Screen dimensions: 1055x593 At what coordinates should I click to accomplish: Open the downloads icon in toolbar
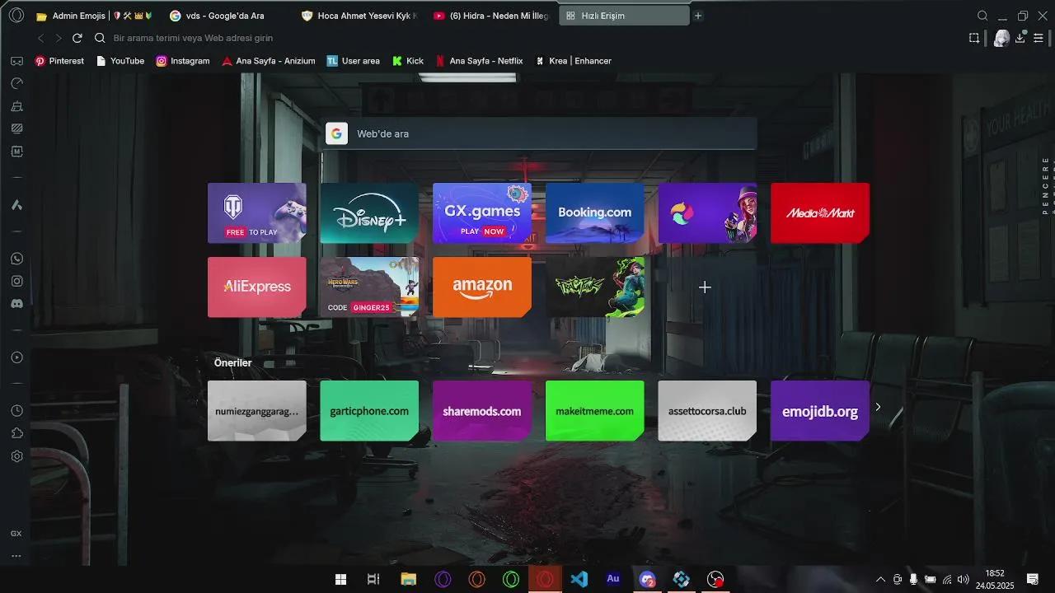(x=1020, y=38)
